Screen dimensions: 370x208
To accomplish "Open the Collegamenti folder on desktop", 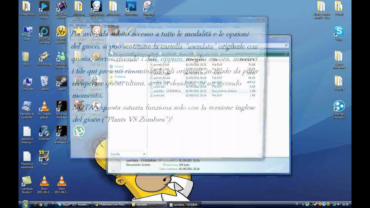I will [x=27, y=9].
